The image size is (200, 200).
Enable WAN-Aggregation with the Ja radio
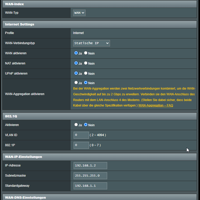[x=76, y=83]
